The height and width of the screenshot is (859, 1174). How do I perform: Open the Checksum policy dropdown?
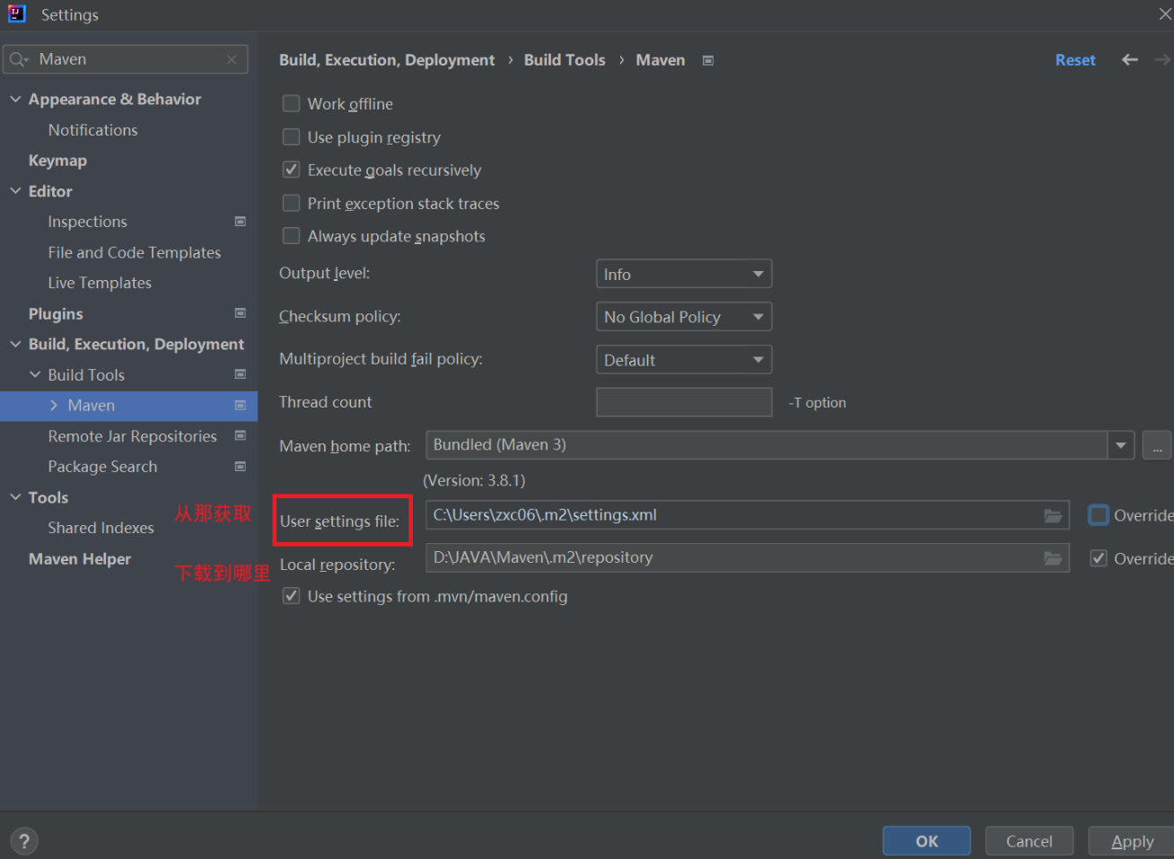pyautogui.click(x=684, y=317)
